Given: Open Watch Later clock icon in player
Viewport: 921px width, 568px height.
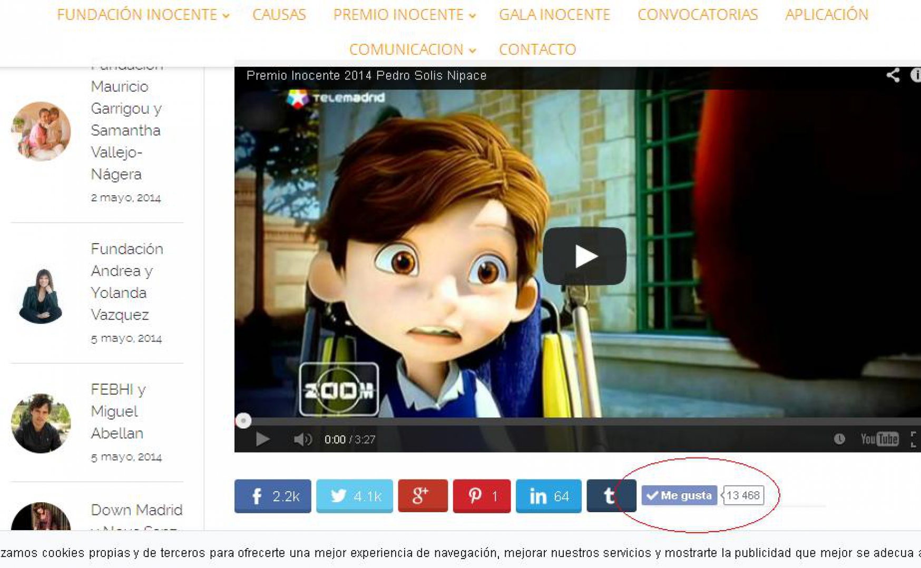Looking at the screenshot, I should [x=839, y=439].
